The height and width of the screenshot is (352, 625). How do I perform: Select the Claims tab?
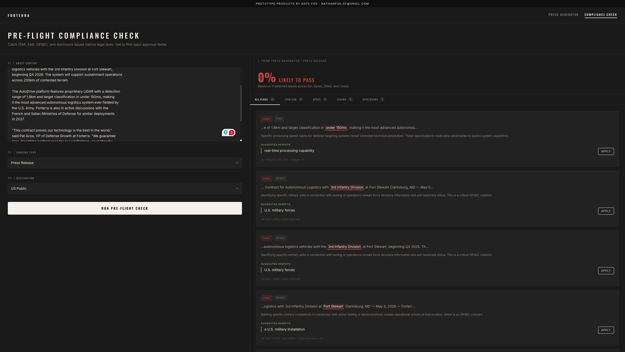click(x=345, y=99)
